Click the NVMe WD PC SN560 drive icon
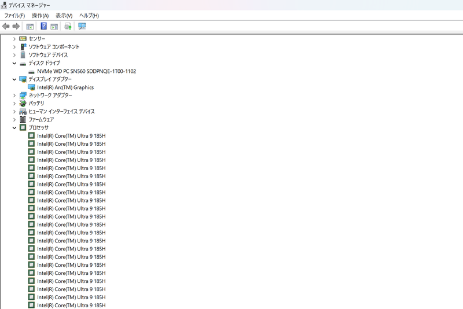Viewport: 463px width, 309px height. click(31, 72)
